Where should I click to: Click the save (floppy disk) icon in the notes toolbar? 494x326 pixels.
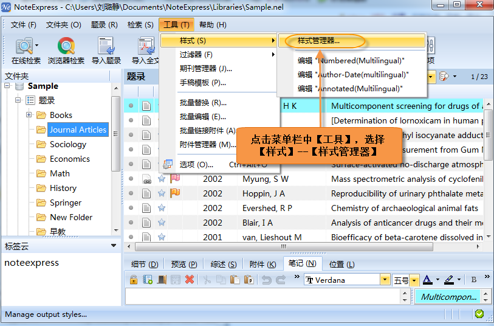point(176,279)
